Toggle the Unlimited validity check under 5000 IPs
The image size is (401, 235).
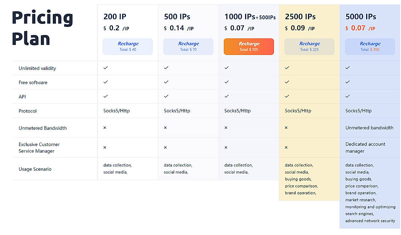(347, 68)
